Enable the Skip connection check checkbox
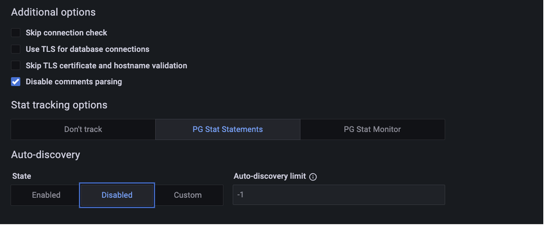The height and width of the screenshot is (225, 545). (16, 33)
